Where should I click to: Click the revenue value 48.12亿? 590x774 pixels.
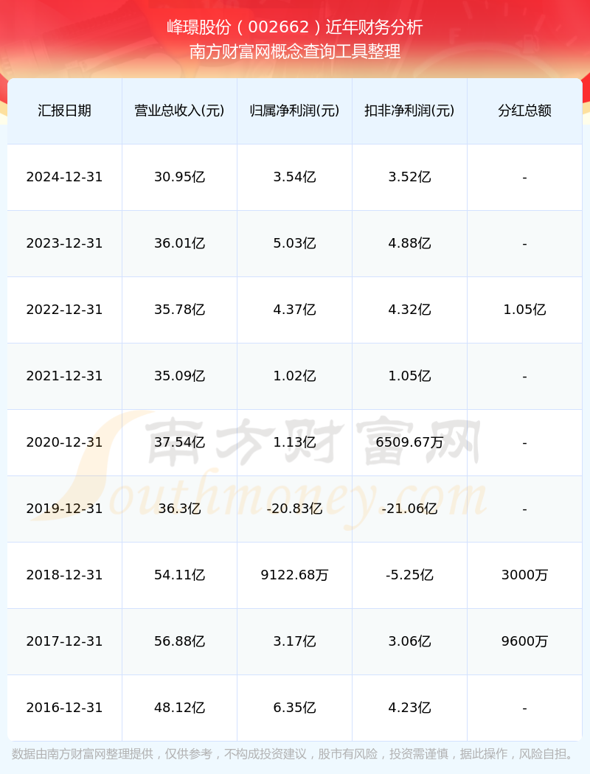point(180,708)
